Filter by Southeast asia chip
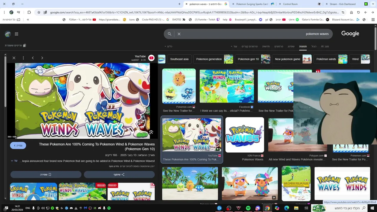The height and width of the screenshot is (212, 377). pos(179,59)
